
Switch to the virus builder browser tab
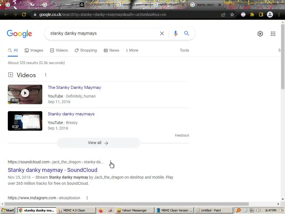57,5
